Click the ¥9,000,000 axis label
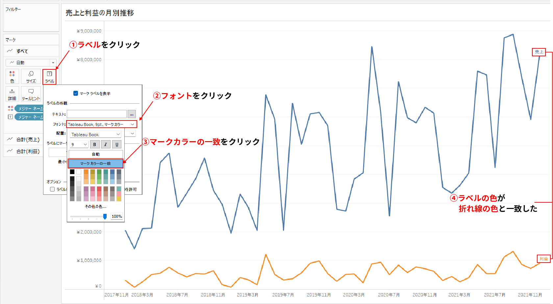The width and height of the screenshot is (553, 304). click(89, 31)
